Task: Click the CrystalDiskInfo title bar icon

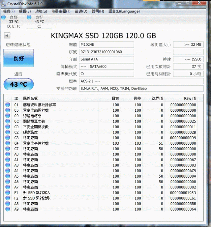Action: pos(3,4)
